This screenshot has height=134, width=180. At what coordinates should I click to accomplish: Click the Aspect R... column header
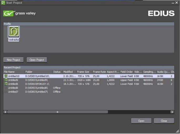113,72
